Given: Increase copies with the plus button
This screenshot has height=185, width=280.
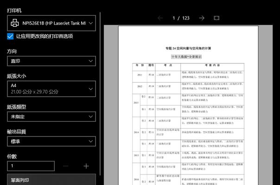Looking at the screenshot, I should coord(86,166).
